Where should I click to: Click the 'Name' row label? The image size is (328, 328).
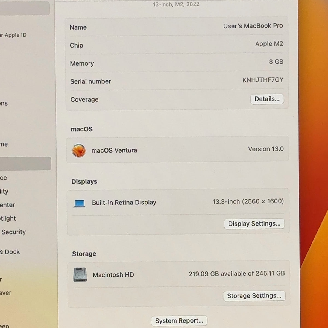(x=78, y=27)
